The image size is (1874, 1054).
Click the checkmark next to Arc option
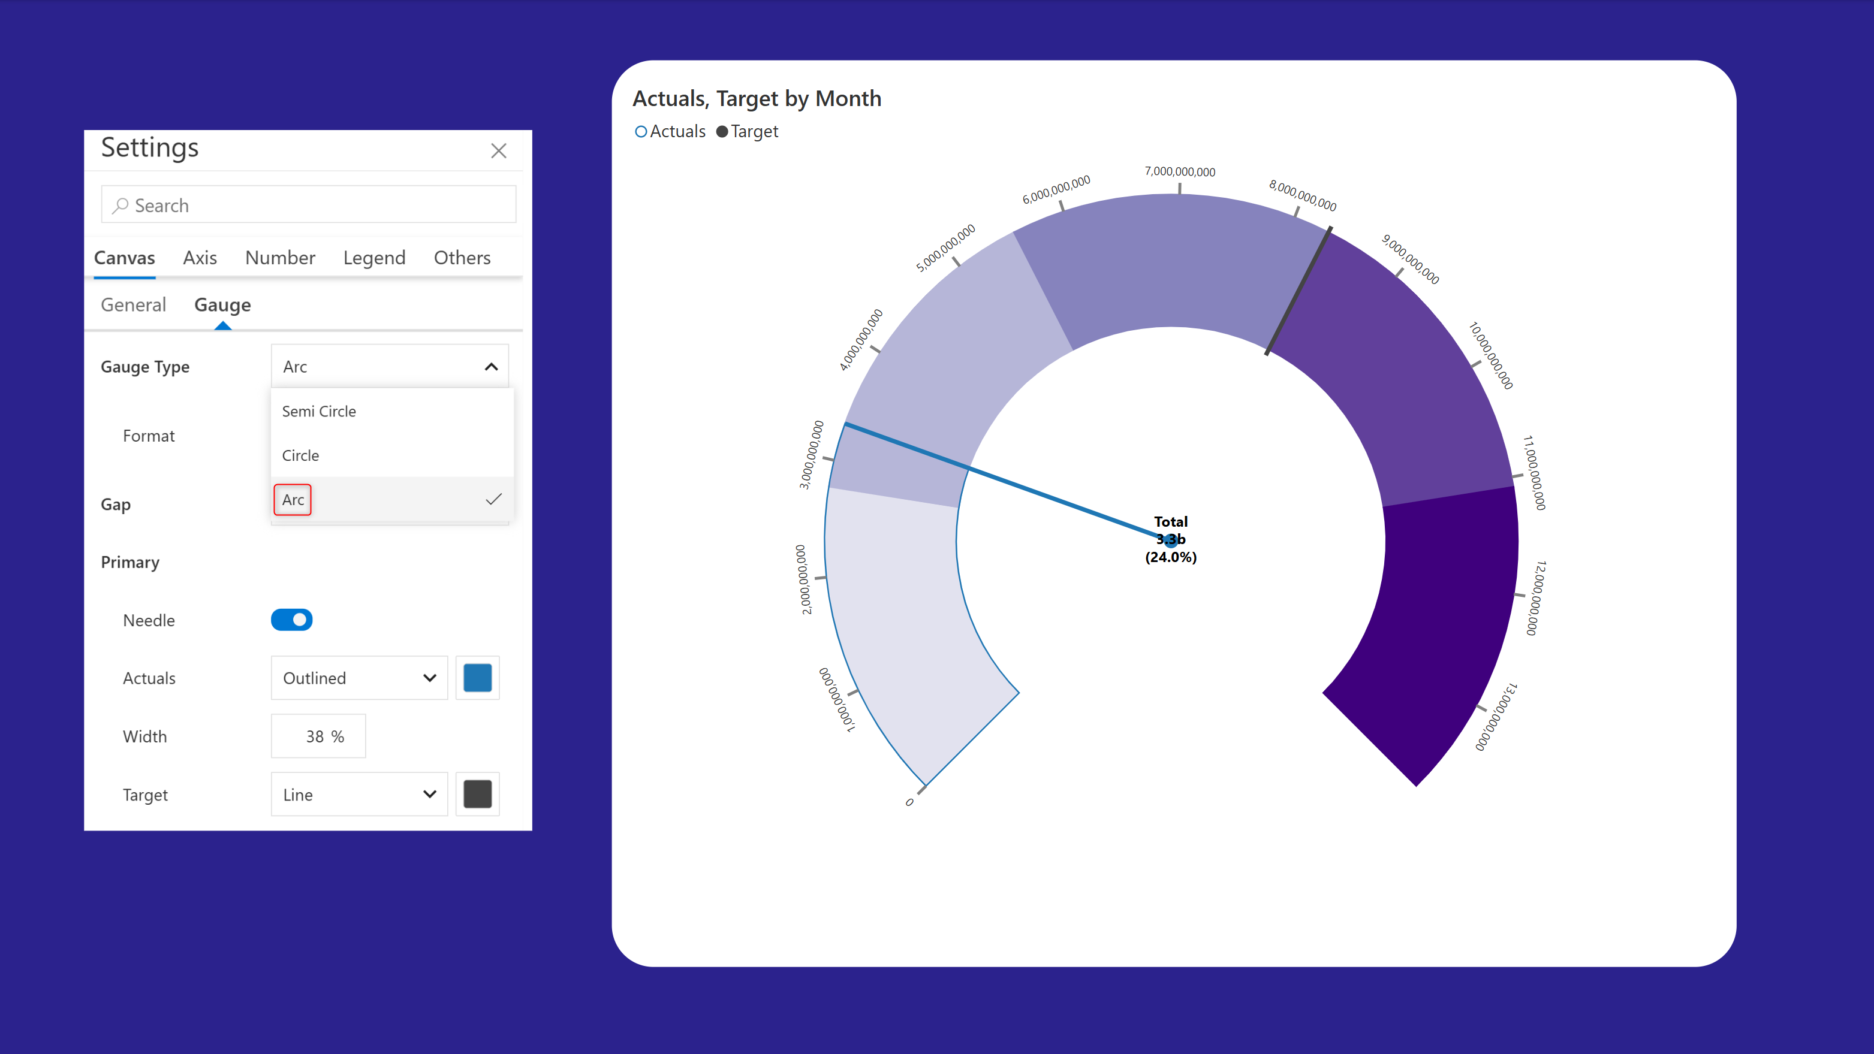click(493, 499)
